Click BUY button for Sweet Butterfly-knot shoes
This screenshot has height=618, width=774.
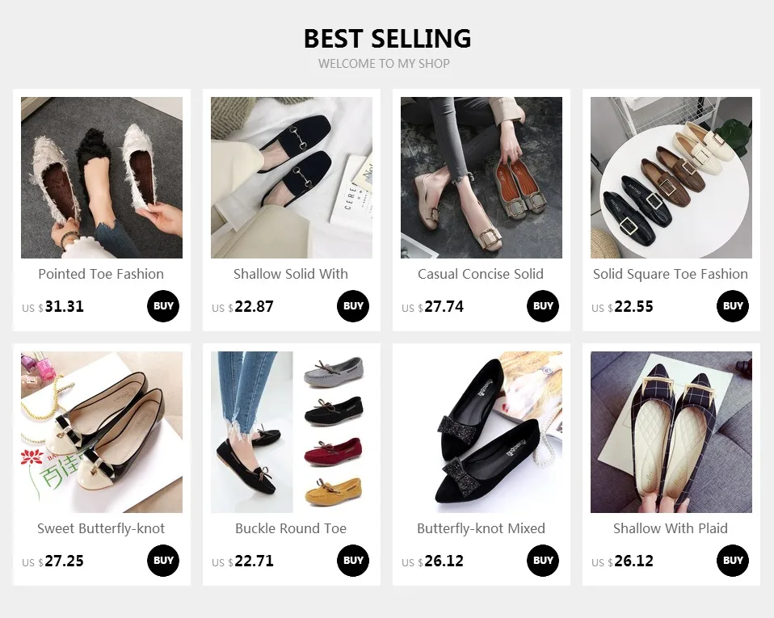(163, 561)
